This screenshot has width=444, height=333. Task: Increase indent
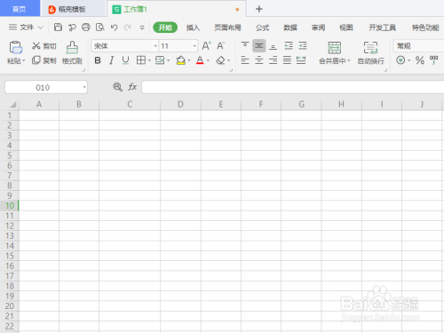tap(303, 45)
